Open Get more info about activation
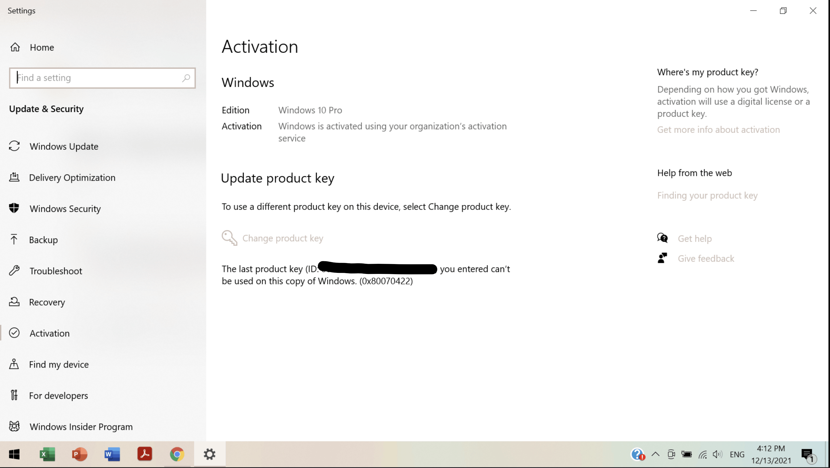The height and width of the screenshot is (468, 830). click(718, 130)
